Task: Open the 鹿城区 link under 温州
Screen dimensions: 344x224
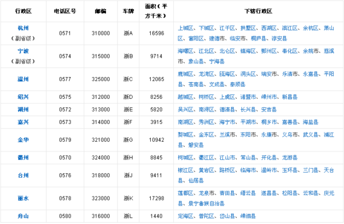Action: tap(186, 74)
